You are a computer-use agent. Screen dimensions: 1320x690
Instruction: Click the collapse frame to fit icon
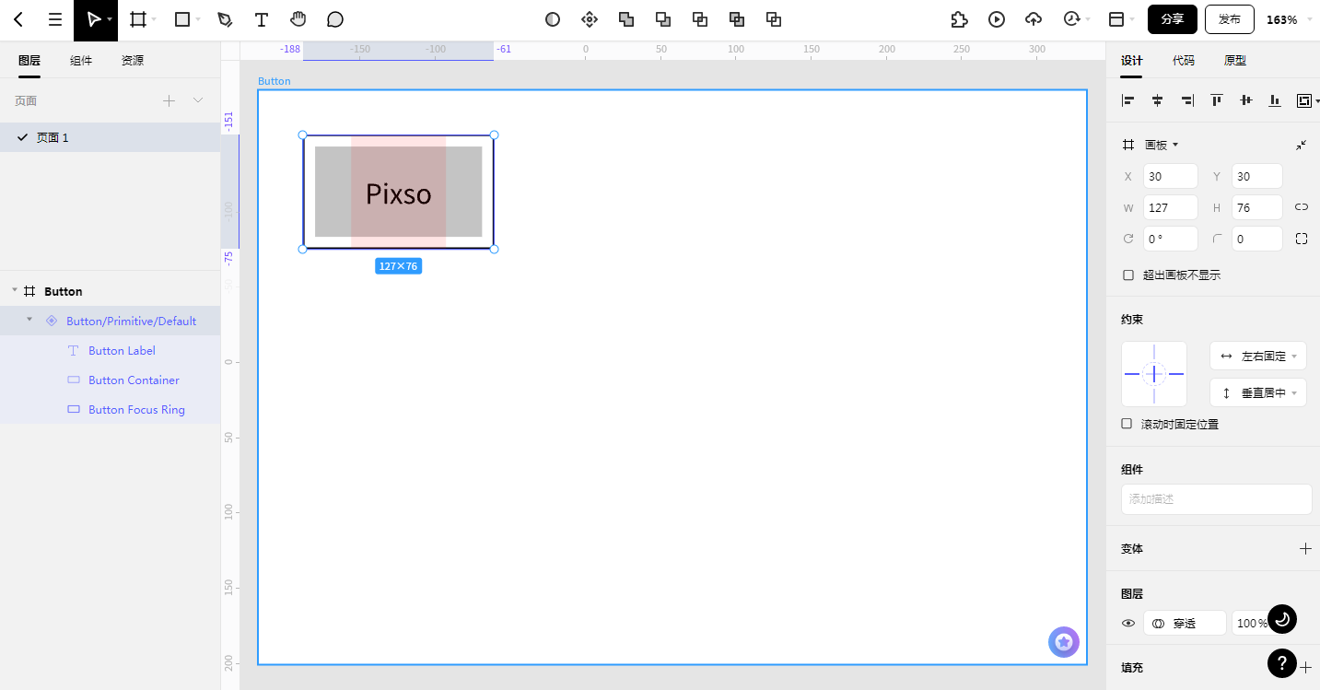pyautogui.click(x=1302, y=145)
